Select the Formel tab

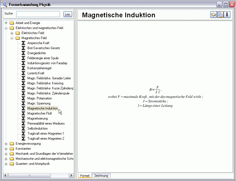pyautogui.click(x=85, y=176)
